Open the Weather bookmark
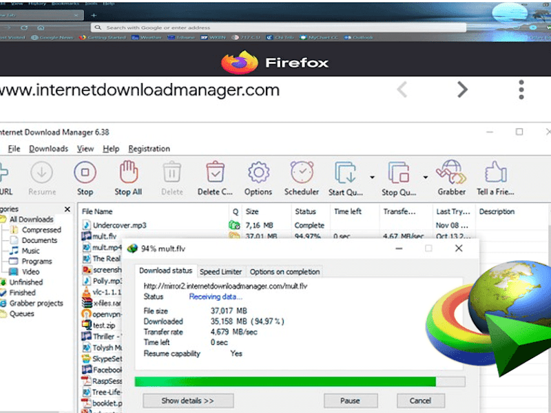The image size is (551, 413). [x=147, y=37]
